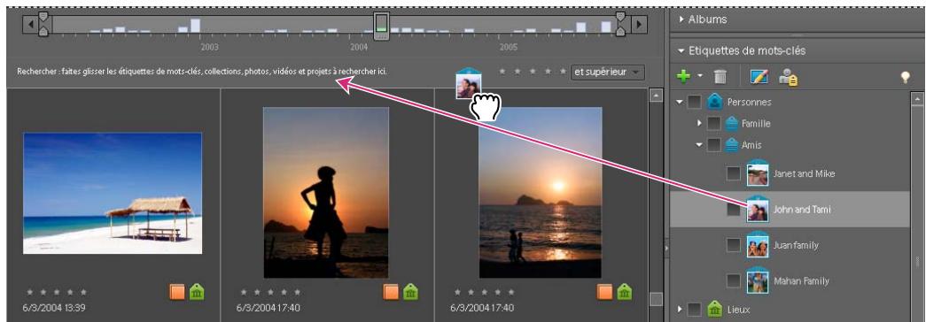Click the Lieux green building category icon
The height and width of the screenshot is (322, 926).
point(715,309)
